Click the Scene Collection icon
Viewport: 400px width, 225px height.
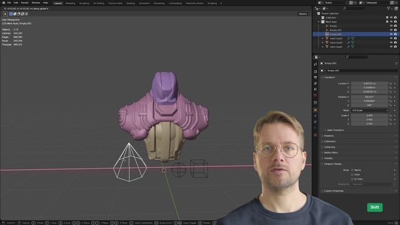coord(319,13)
